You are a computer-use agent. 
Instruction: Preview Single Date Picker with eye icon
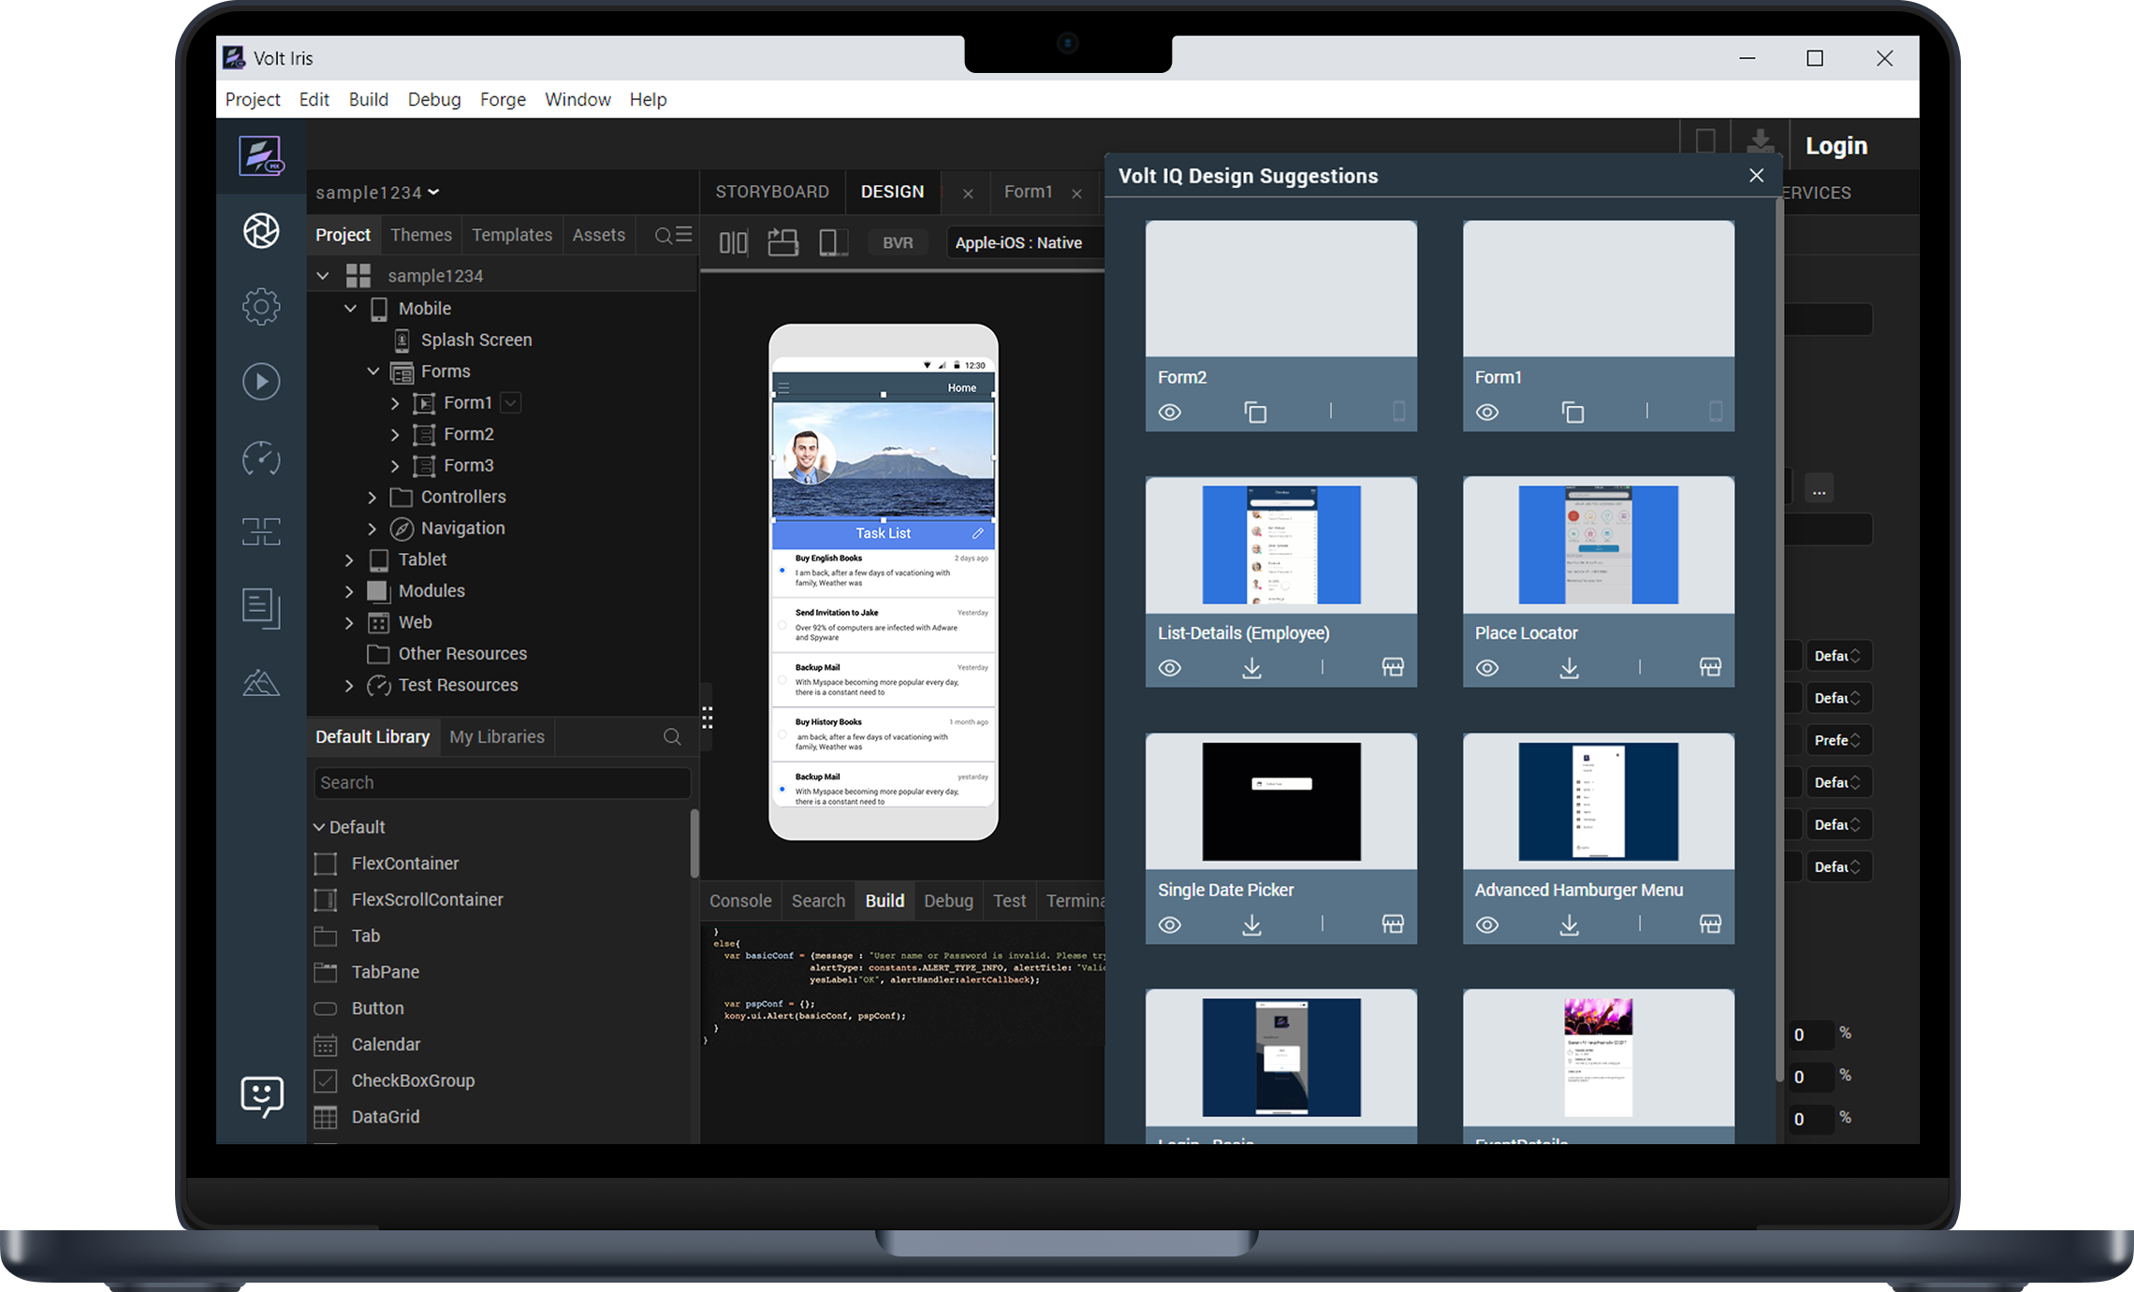coord(1170,925)
